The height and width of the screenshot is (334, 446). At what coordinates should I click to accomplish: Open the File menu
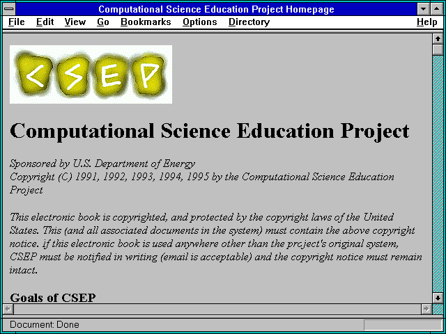pyautogui.click(x=17, y=22)
